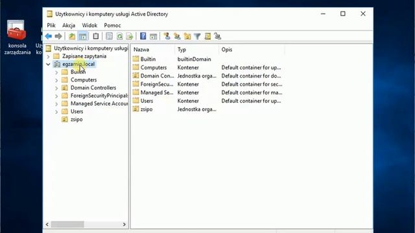
Task: Create a new organizational unit icon
Action: (187, 36)
